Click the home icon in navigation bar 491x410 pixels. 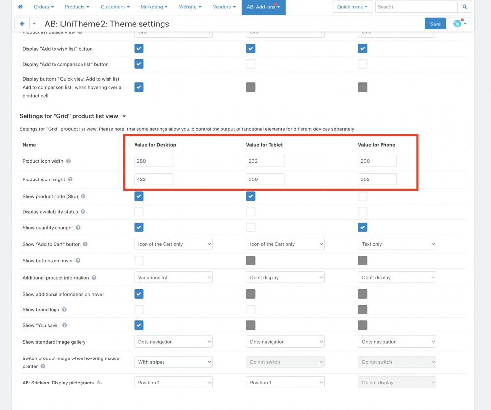click(x=20, y=7)
